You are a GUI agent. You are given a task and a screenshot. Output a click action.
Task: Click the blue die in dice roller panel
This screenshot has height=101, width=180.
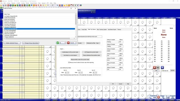point(162,68)
